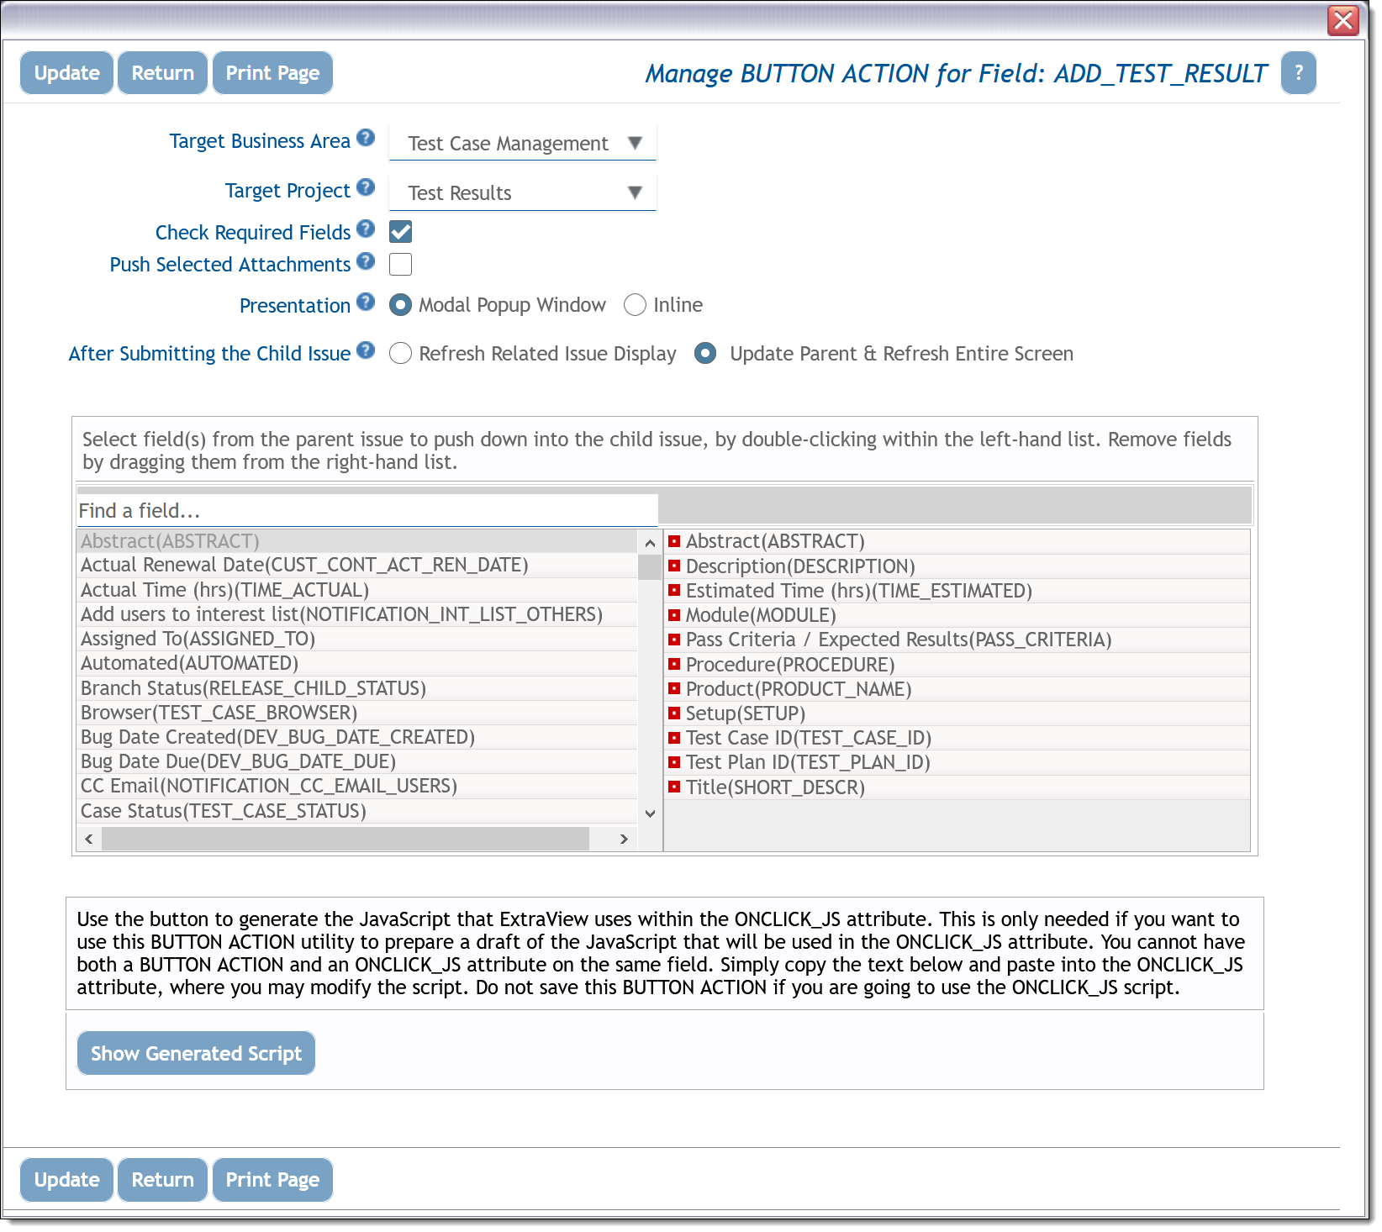Viewport: 1382px width, 1232px height.
Task: Click the top Update button
Action: tap(67, 73)
